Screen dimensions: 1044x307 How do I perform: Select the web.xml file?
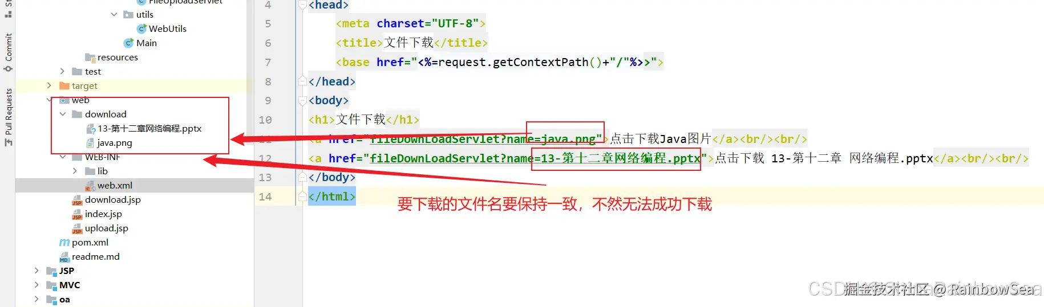(x=109, y=185)
